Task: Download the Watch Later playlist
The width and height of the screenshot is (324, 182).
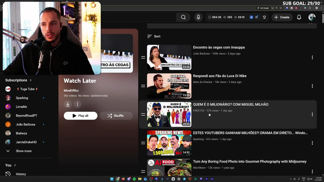Action: (x=68, y=104)
